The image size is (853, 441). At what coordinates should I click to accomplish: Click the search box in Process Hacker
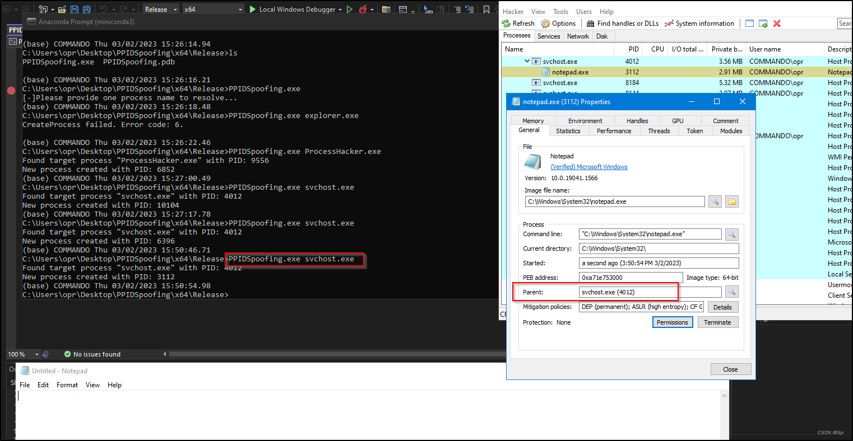[x=845, y=23]
